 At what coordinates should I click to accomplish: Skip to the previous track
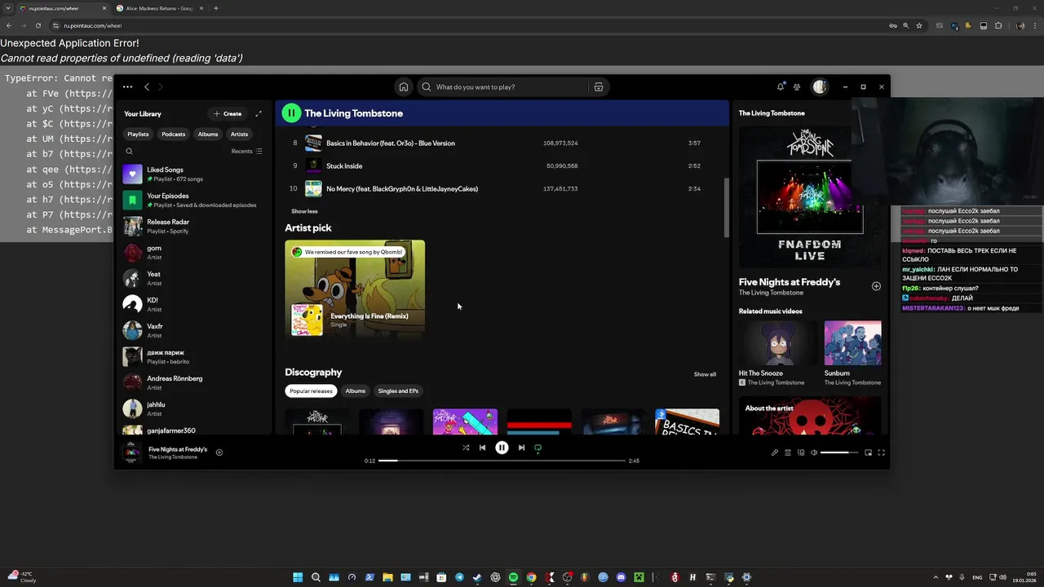[482, 448]
